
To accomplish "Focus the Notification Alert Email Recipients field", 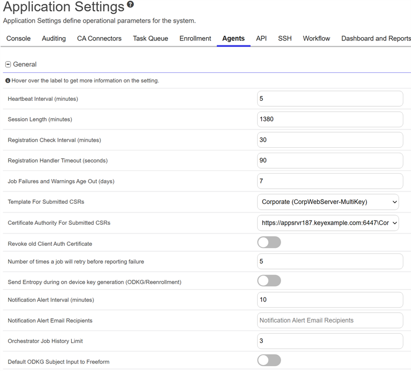I will (330, 320).
